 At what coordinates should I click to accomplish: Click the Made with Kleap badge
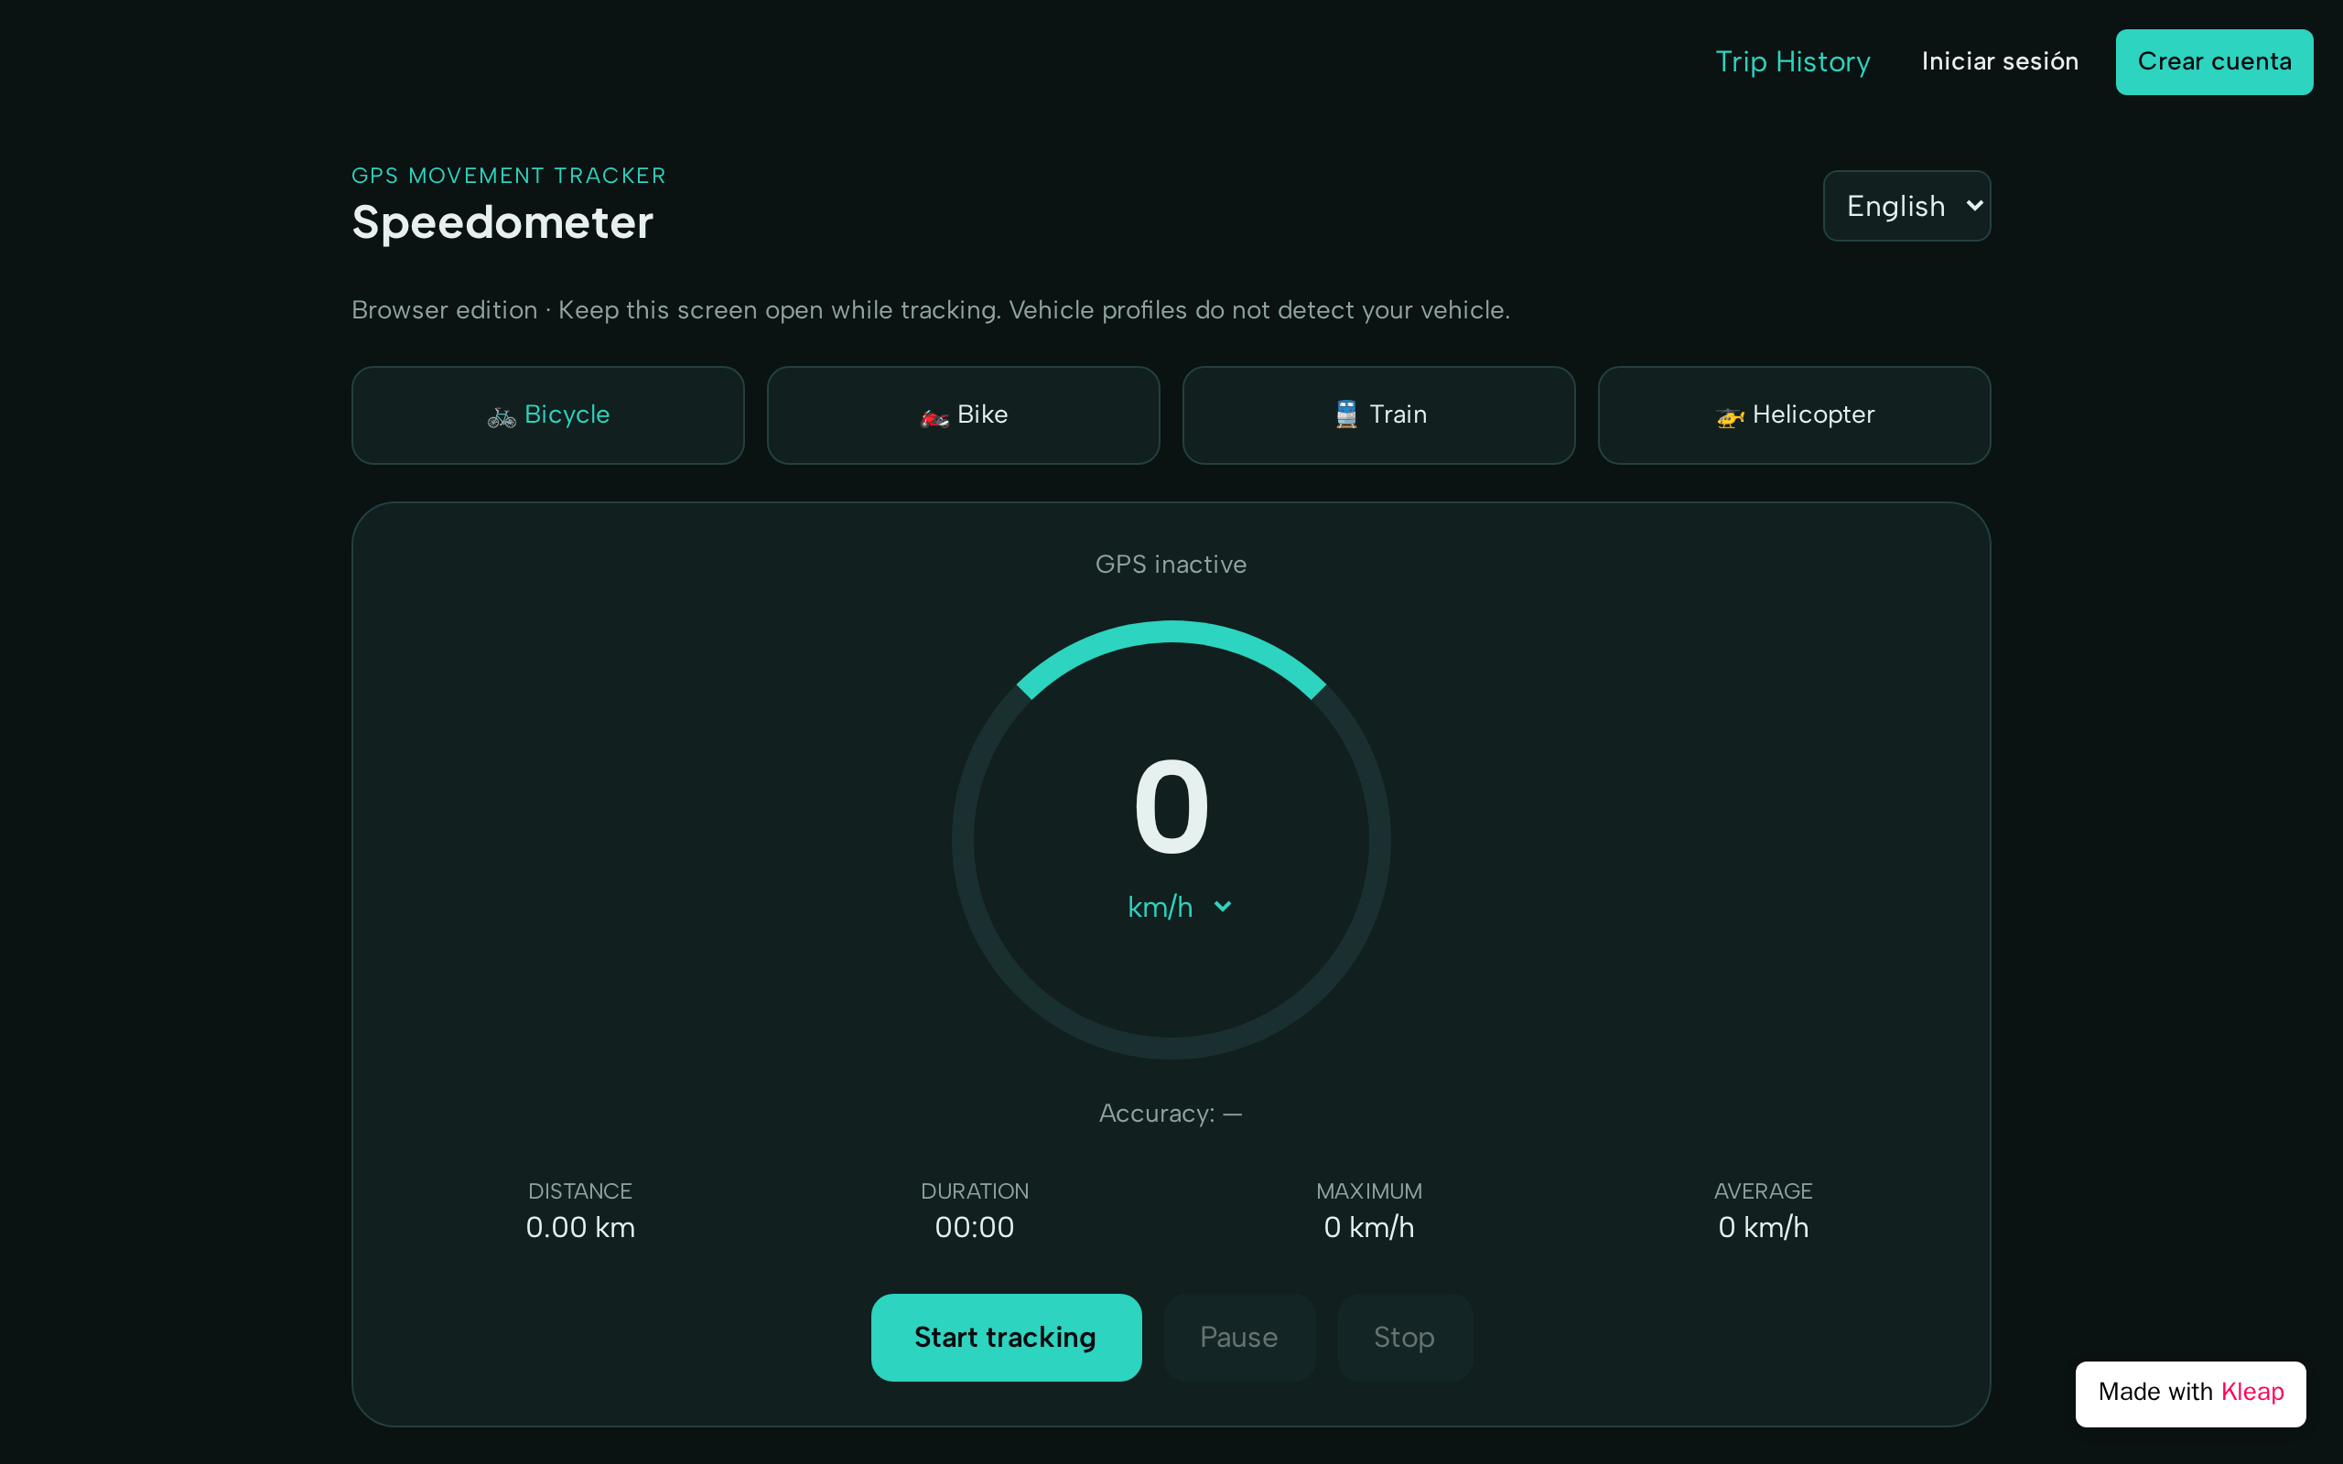click(2190, 1394)
